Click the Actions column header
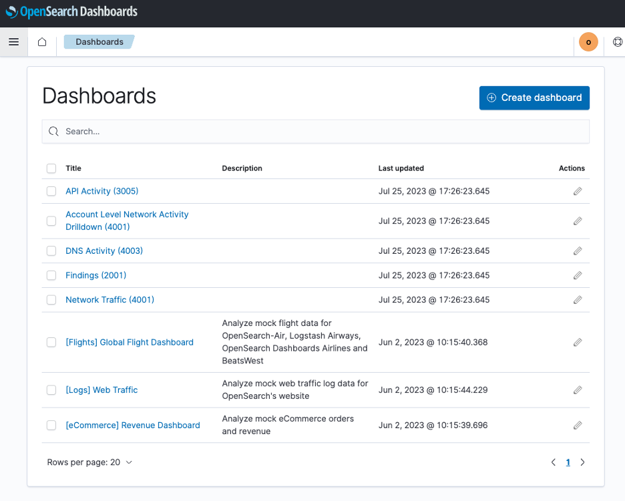 coord(572,168)
